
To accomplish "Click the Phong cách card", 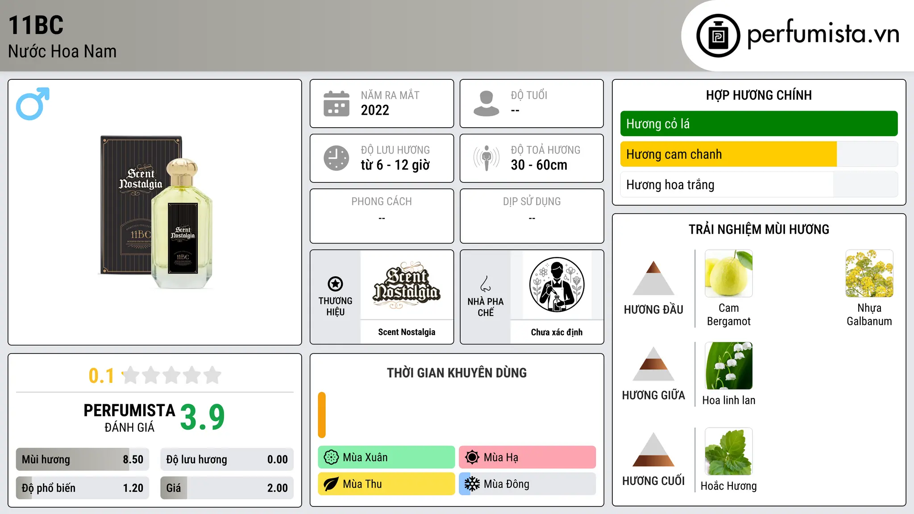I will pyautogui.click(x=382, y=216).
